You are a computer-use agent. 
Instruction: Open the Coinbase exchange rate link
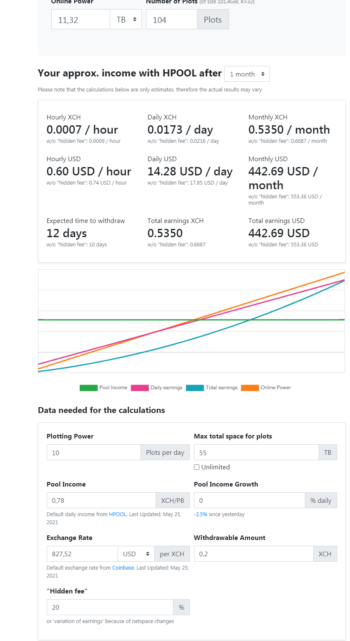123,568
